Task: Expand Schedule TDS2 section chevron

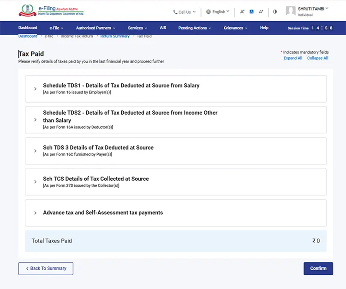Action: click(x=36, y=120)
